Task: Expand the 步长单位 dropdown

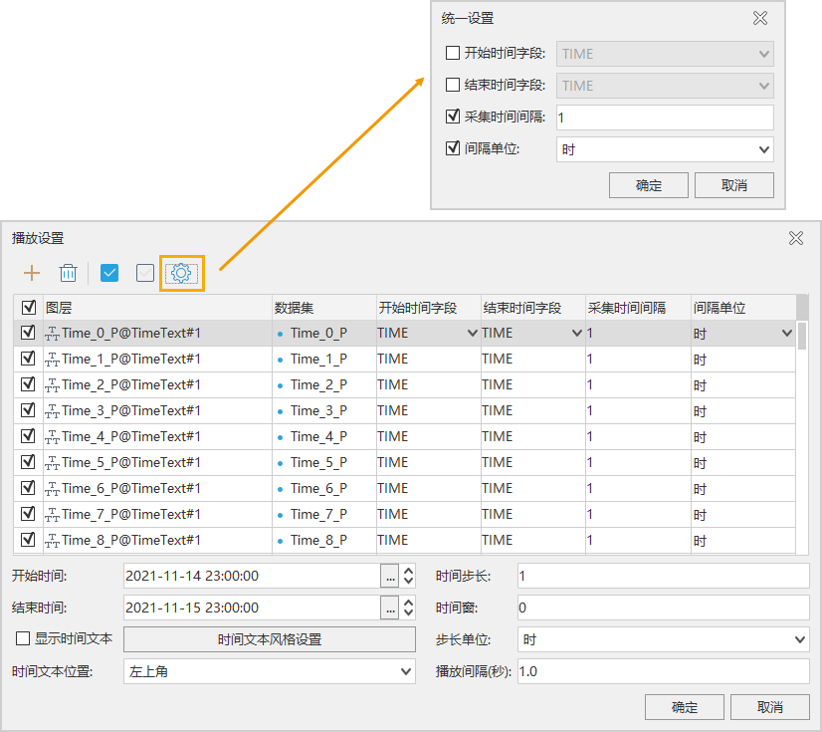Action: tap(663, 639)
